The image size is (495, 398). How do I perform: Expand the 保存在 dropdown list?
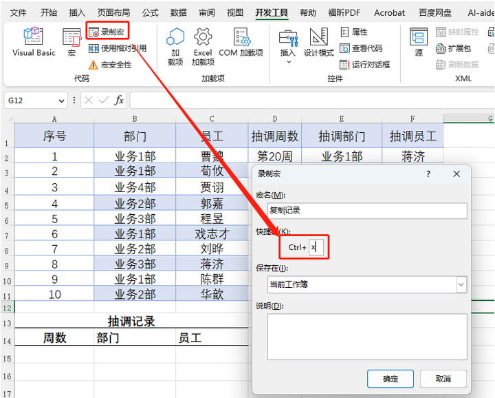coord(461,284)
